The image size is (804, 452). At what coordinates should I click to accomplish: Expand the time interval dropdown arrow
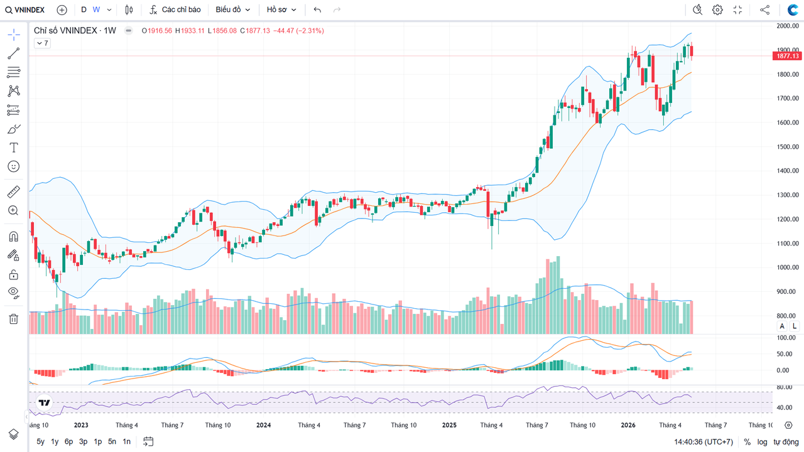(109, 10)
